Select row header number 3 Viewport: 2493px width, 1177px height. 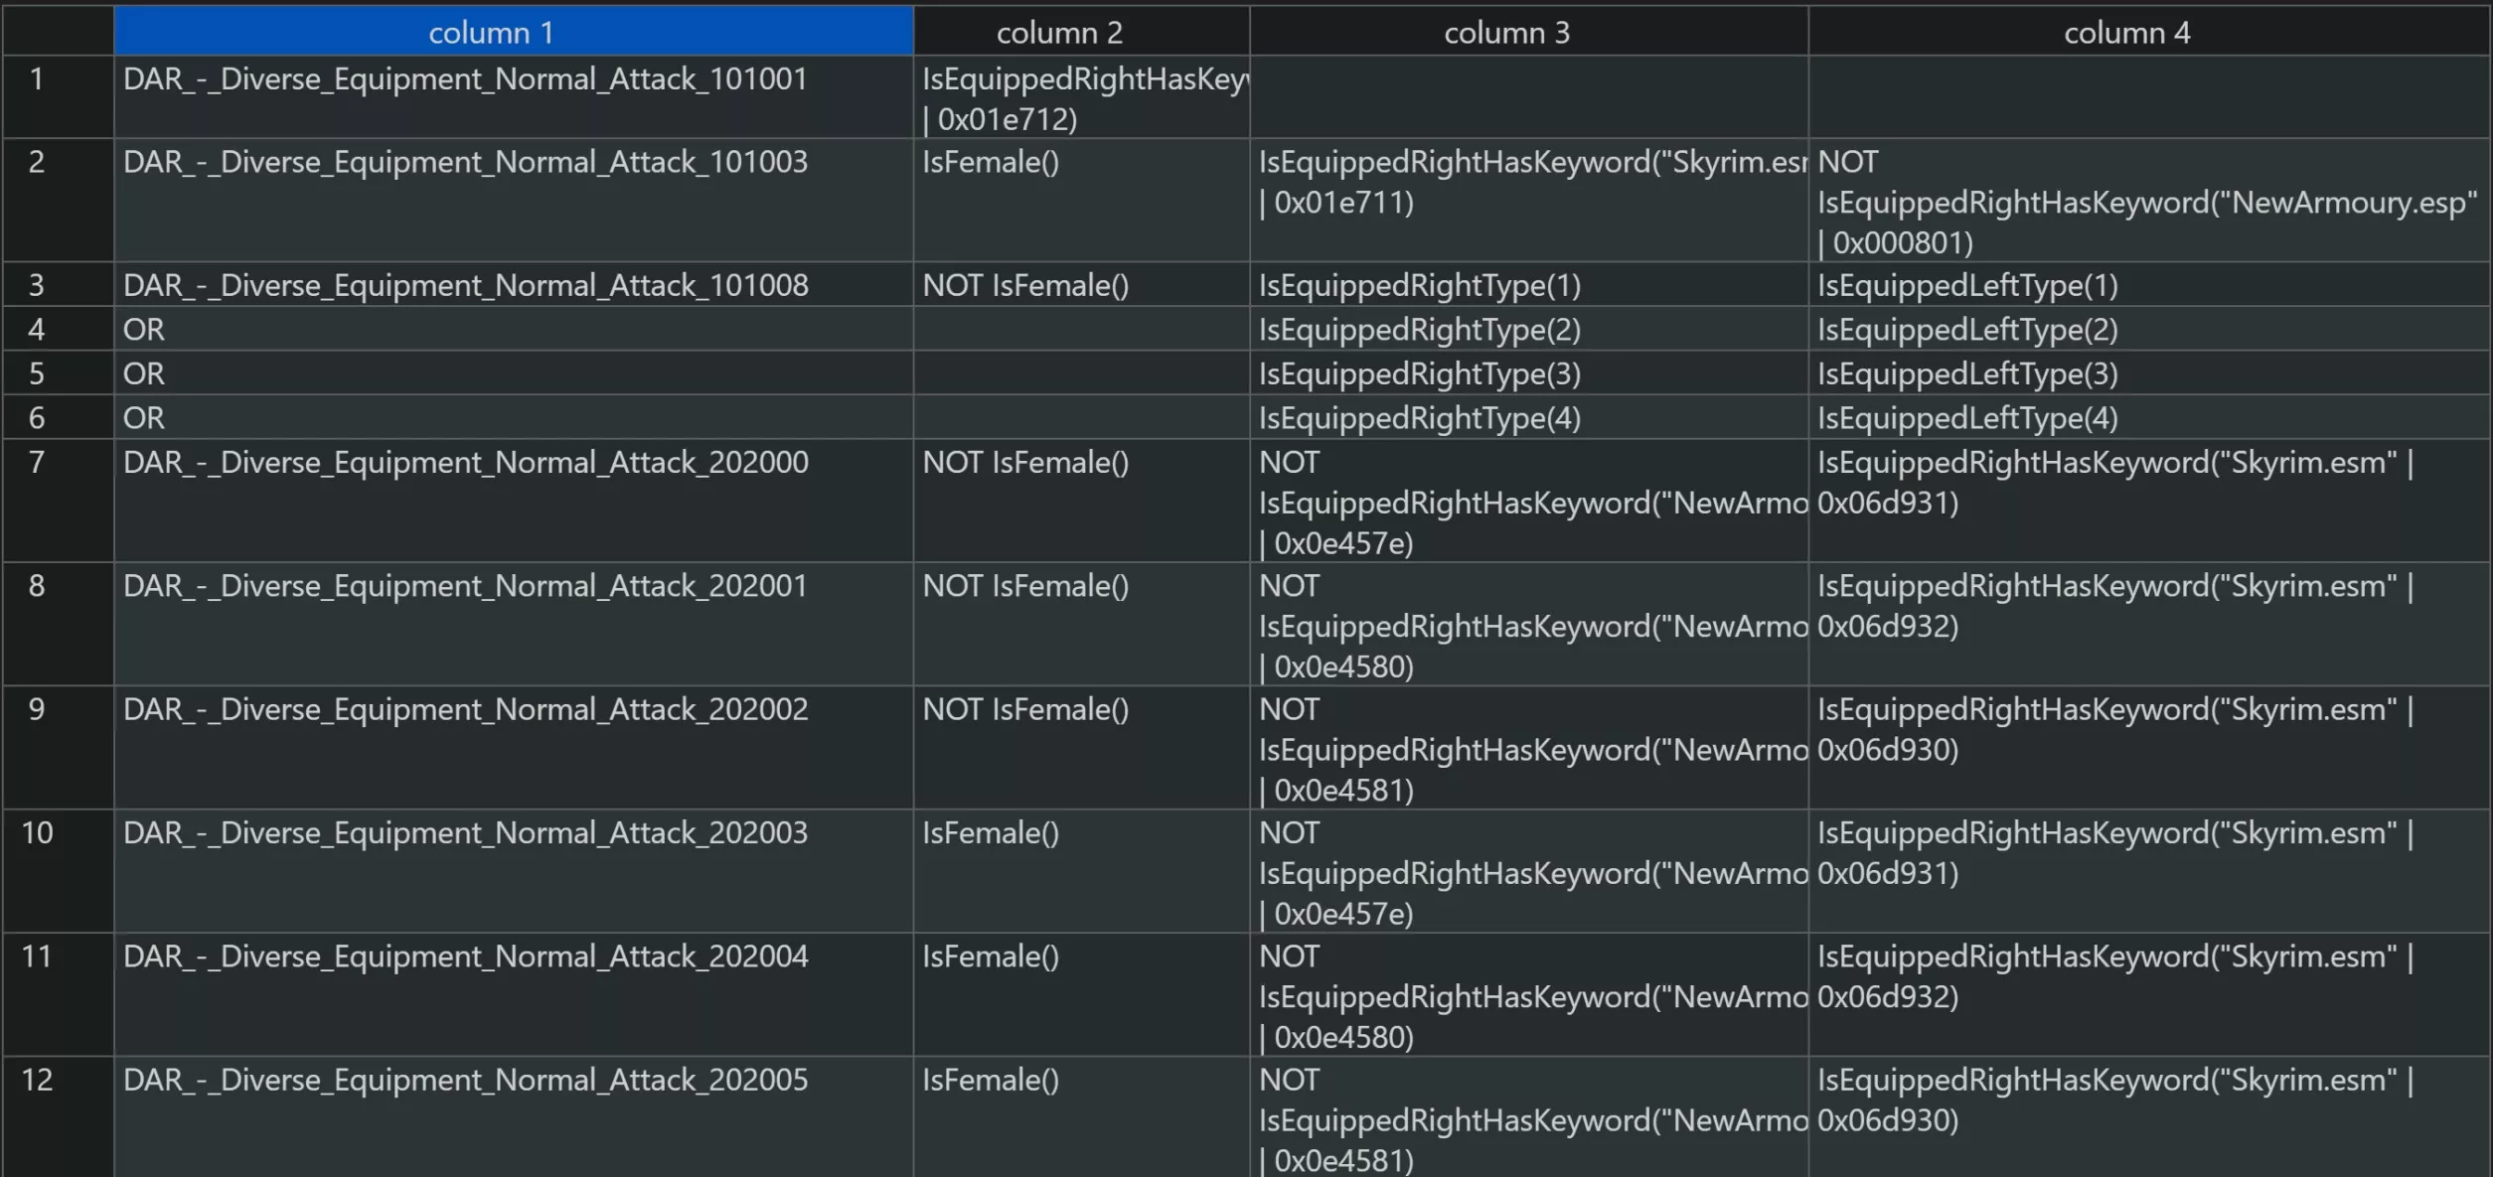(58, 285)
